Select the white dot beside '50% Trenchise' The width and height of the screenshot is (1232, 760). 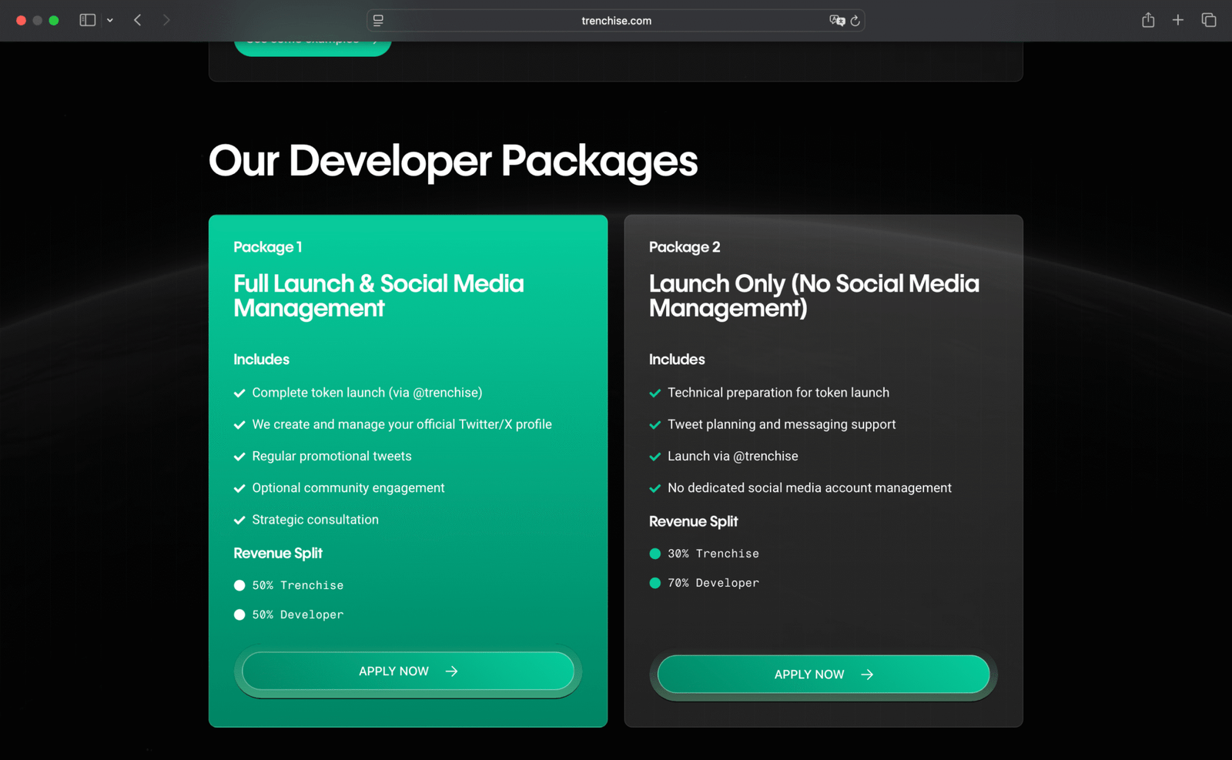pos(239,585)
